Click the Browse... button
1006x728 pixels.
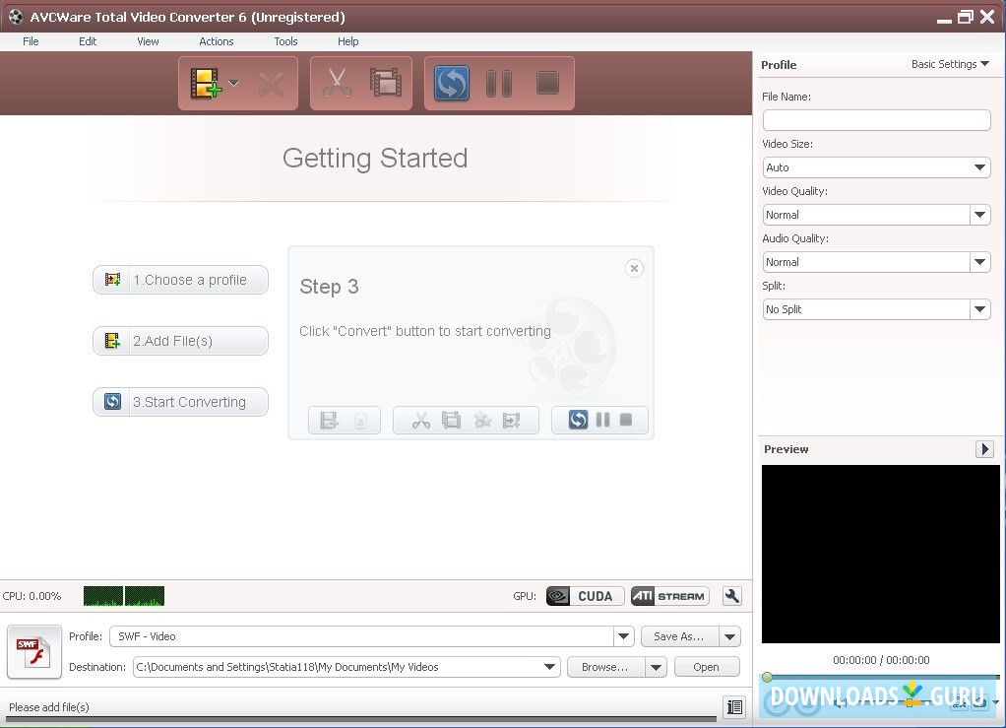[605, 667]
